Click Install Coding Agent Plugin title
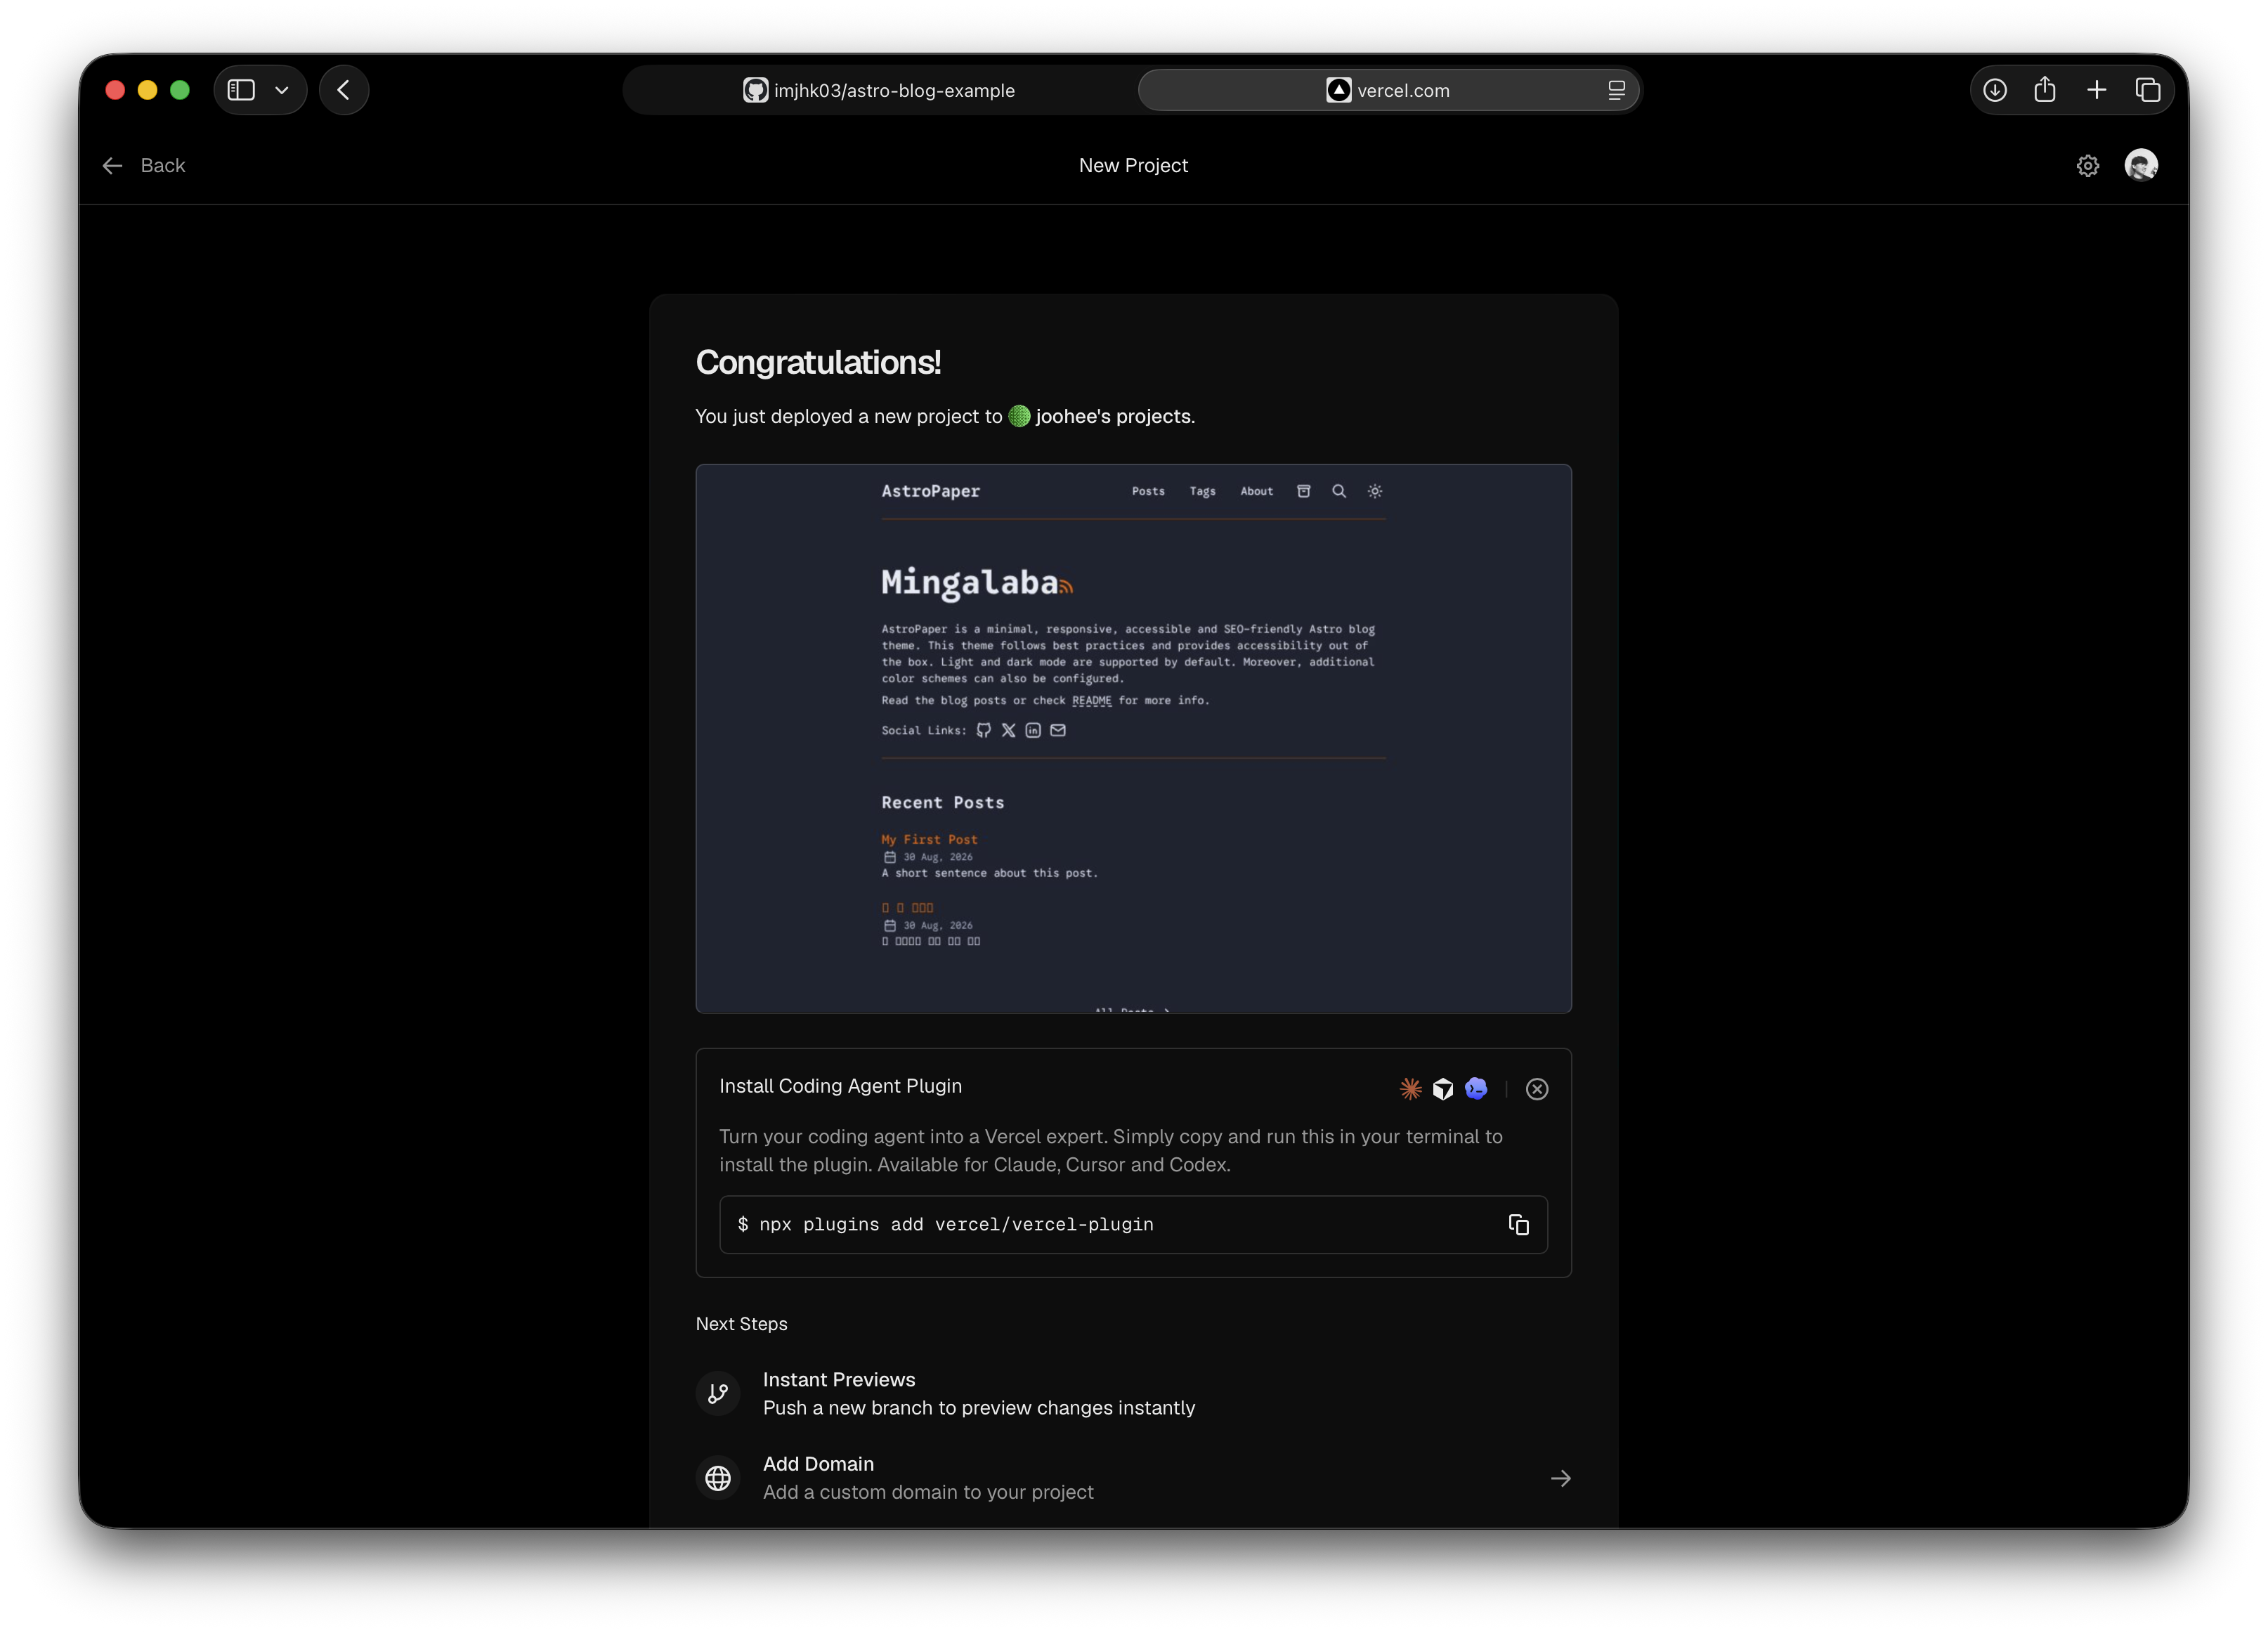 click(840, 1086)
